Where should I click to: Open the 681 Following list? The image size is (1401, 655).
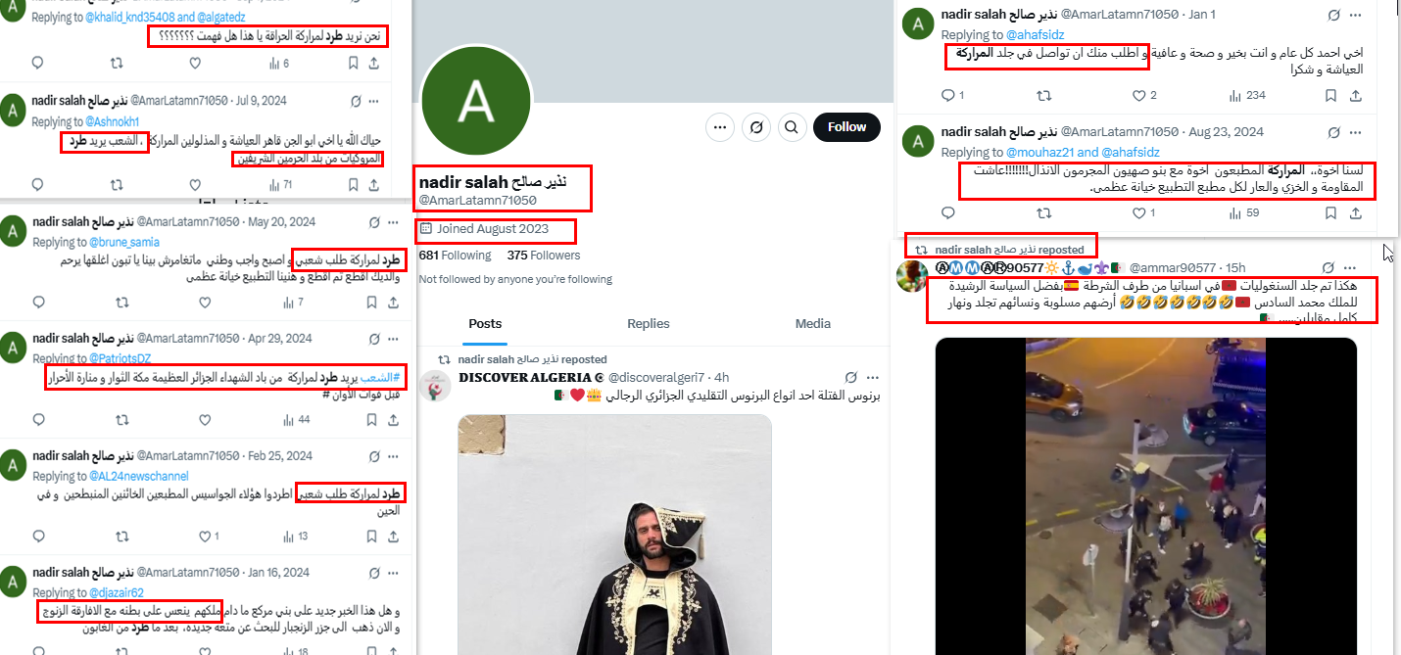[455, 256]
